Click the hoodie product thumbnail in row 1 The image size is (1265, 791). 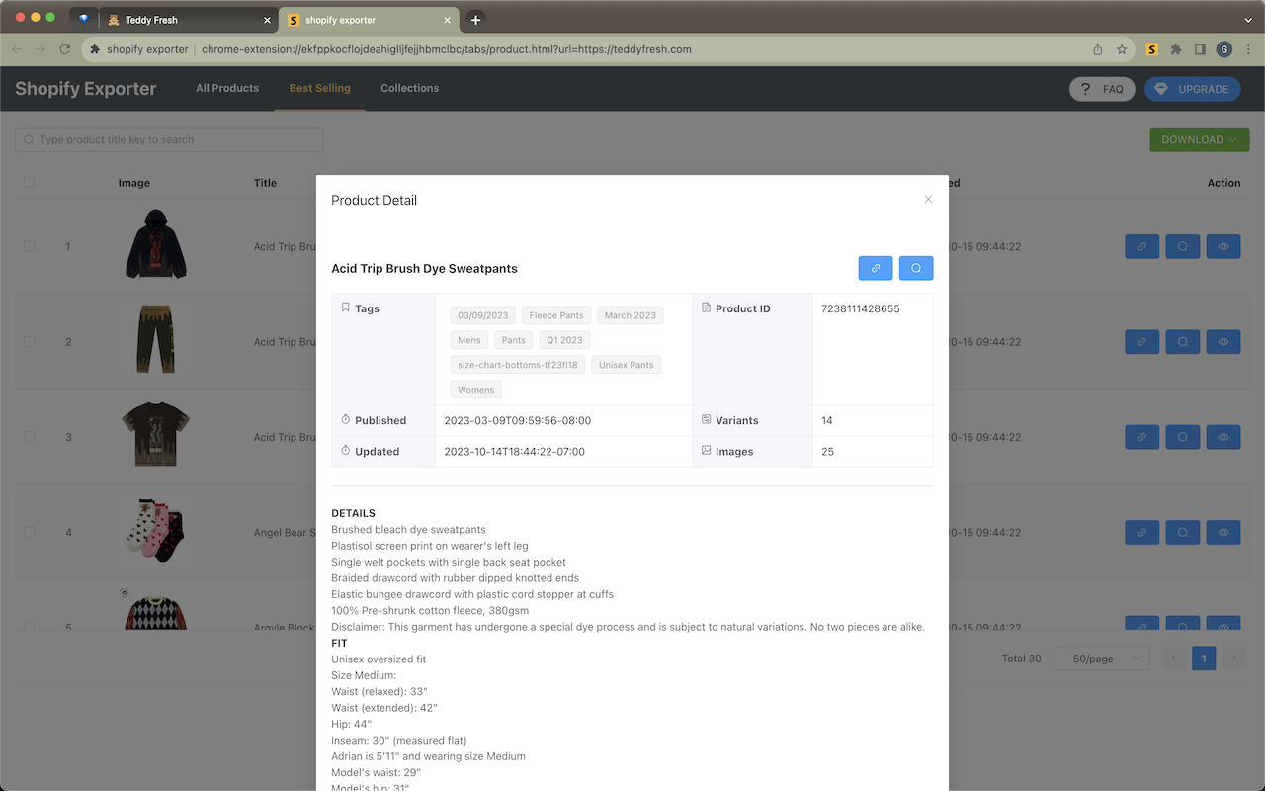(x=155, y=244)
